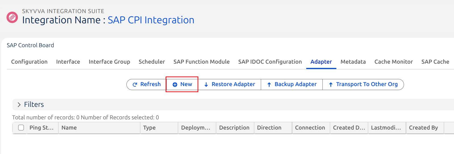The height and width of the screenshot is (154, 454).
Task: Tick the select-all checkbox in the table header
Action: coord(21,128)
